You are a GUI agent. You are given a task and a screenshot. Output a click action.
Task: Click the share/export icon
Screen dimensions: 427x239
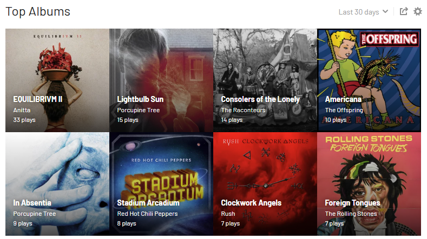404,11
